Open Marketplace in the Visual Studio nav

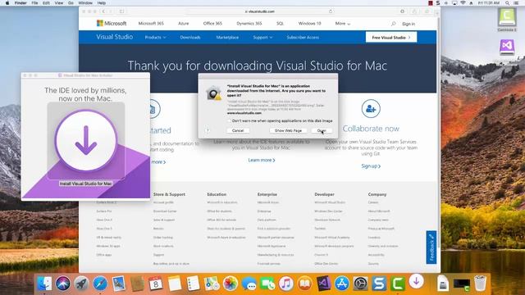click(227, 38)
